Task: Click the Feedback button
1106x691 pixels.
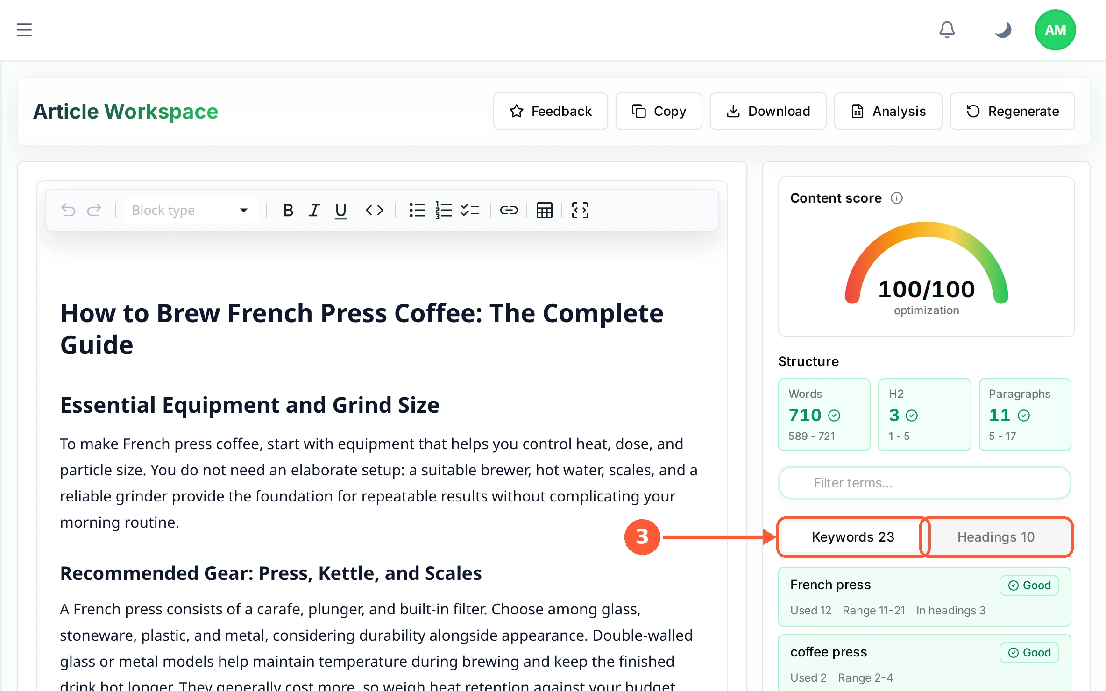Action: click(551, 111)
